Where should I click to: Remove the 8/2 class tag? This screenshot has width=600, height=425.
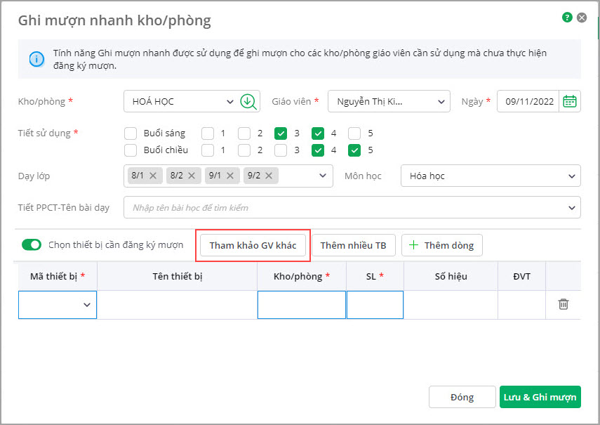point(192,176)
